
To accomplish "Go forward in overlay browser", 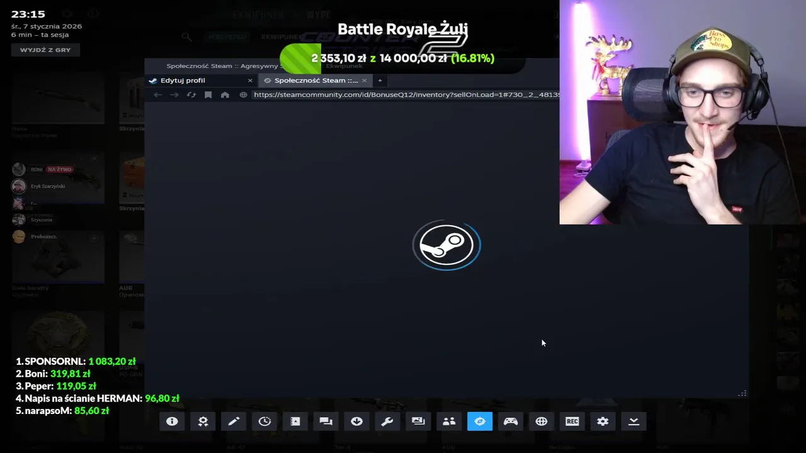I will coord(174,95).
